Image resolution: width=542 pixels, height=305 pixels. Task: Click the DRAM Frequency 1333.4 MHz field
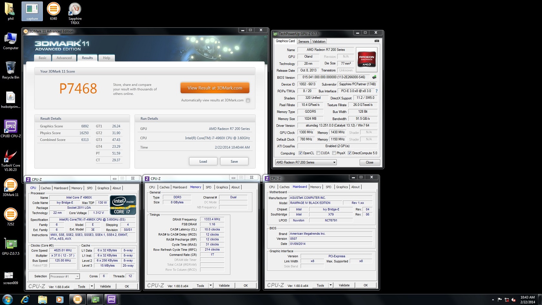212,219
